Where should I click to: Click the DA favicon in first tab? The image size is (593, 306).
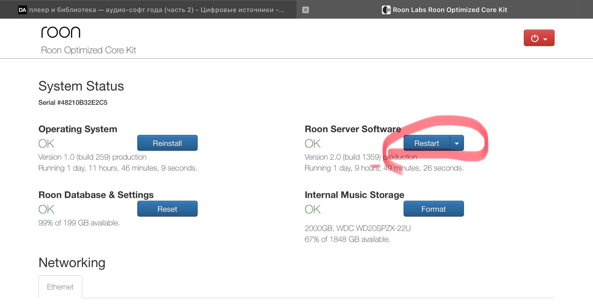pyautogui.click(x=22, y=10)
